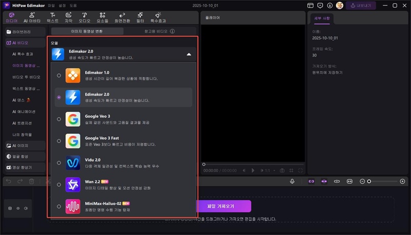Select the Vidu 2.0 model radio button
This screenshot has width=411, height=235.
[x=59, y=163]
